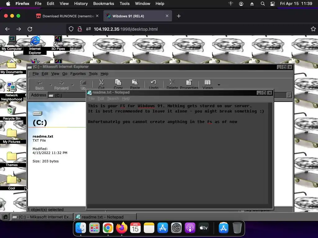Reload the page in Firefox
This screenshot has height=238, width=318.
click(30, 29)
